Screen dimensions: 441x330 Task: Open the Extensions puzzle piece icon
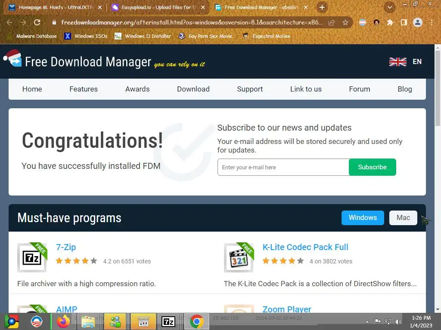pos(390,22)
